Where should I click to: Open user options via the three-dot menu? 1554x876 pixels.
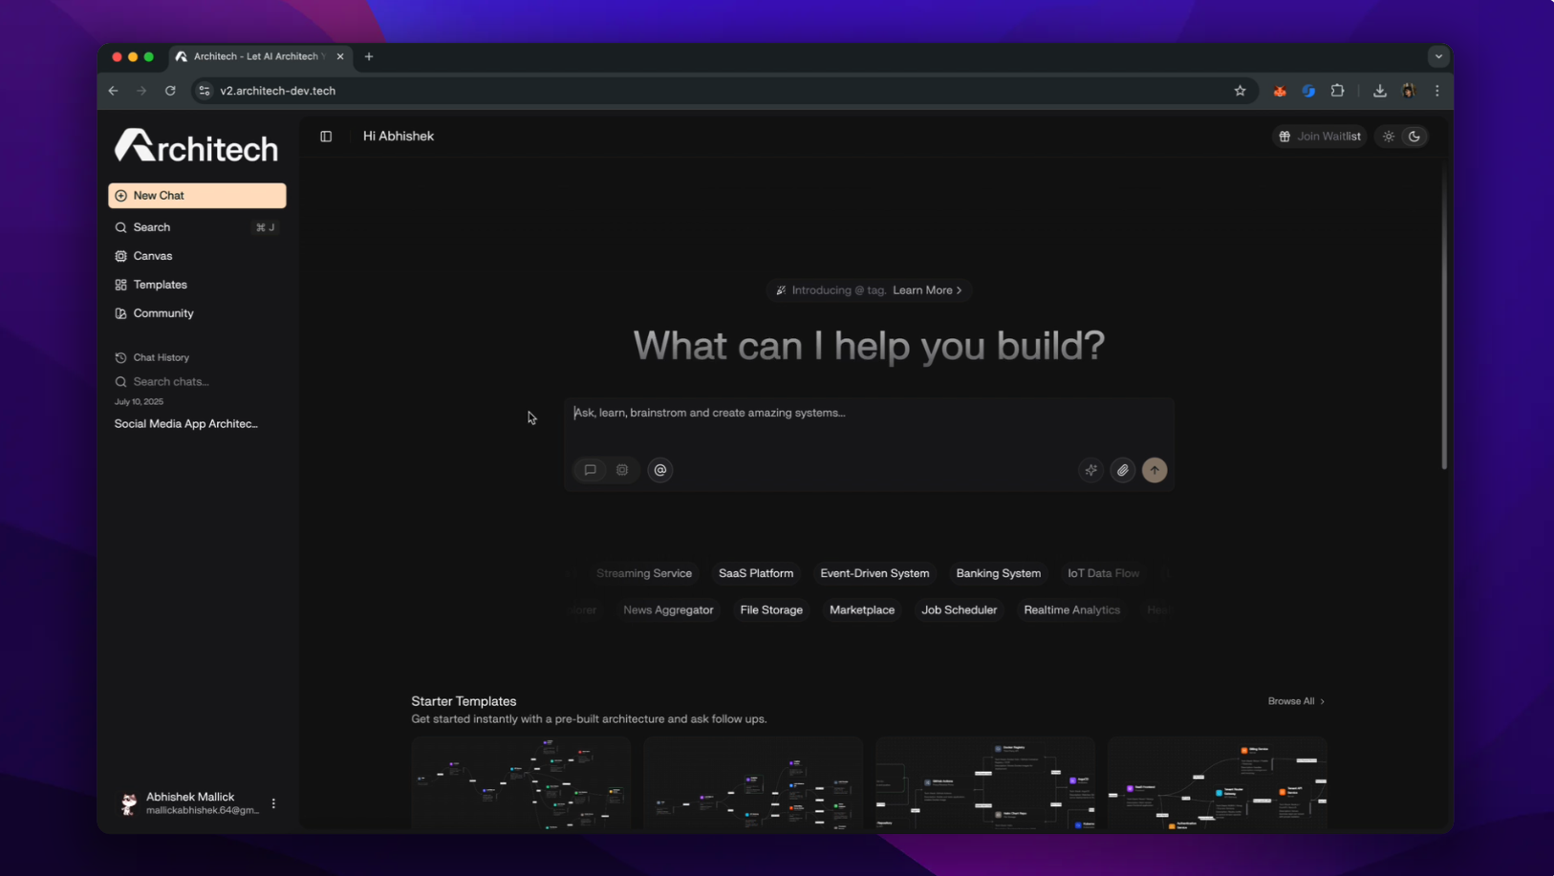click(x=273, y=803)
